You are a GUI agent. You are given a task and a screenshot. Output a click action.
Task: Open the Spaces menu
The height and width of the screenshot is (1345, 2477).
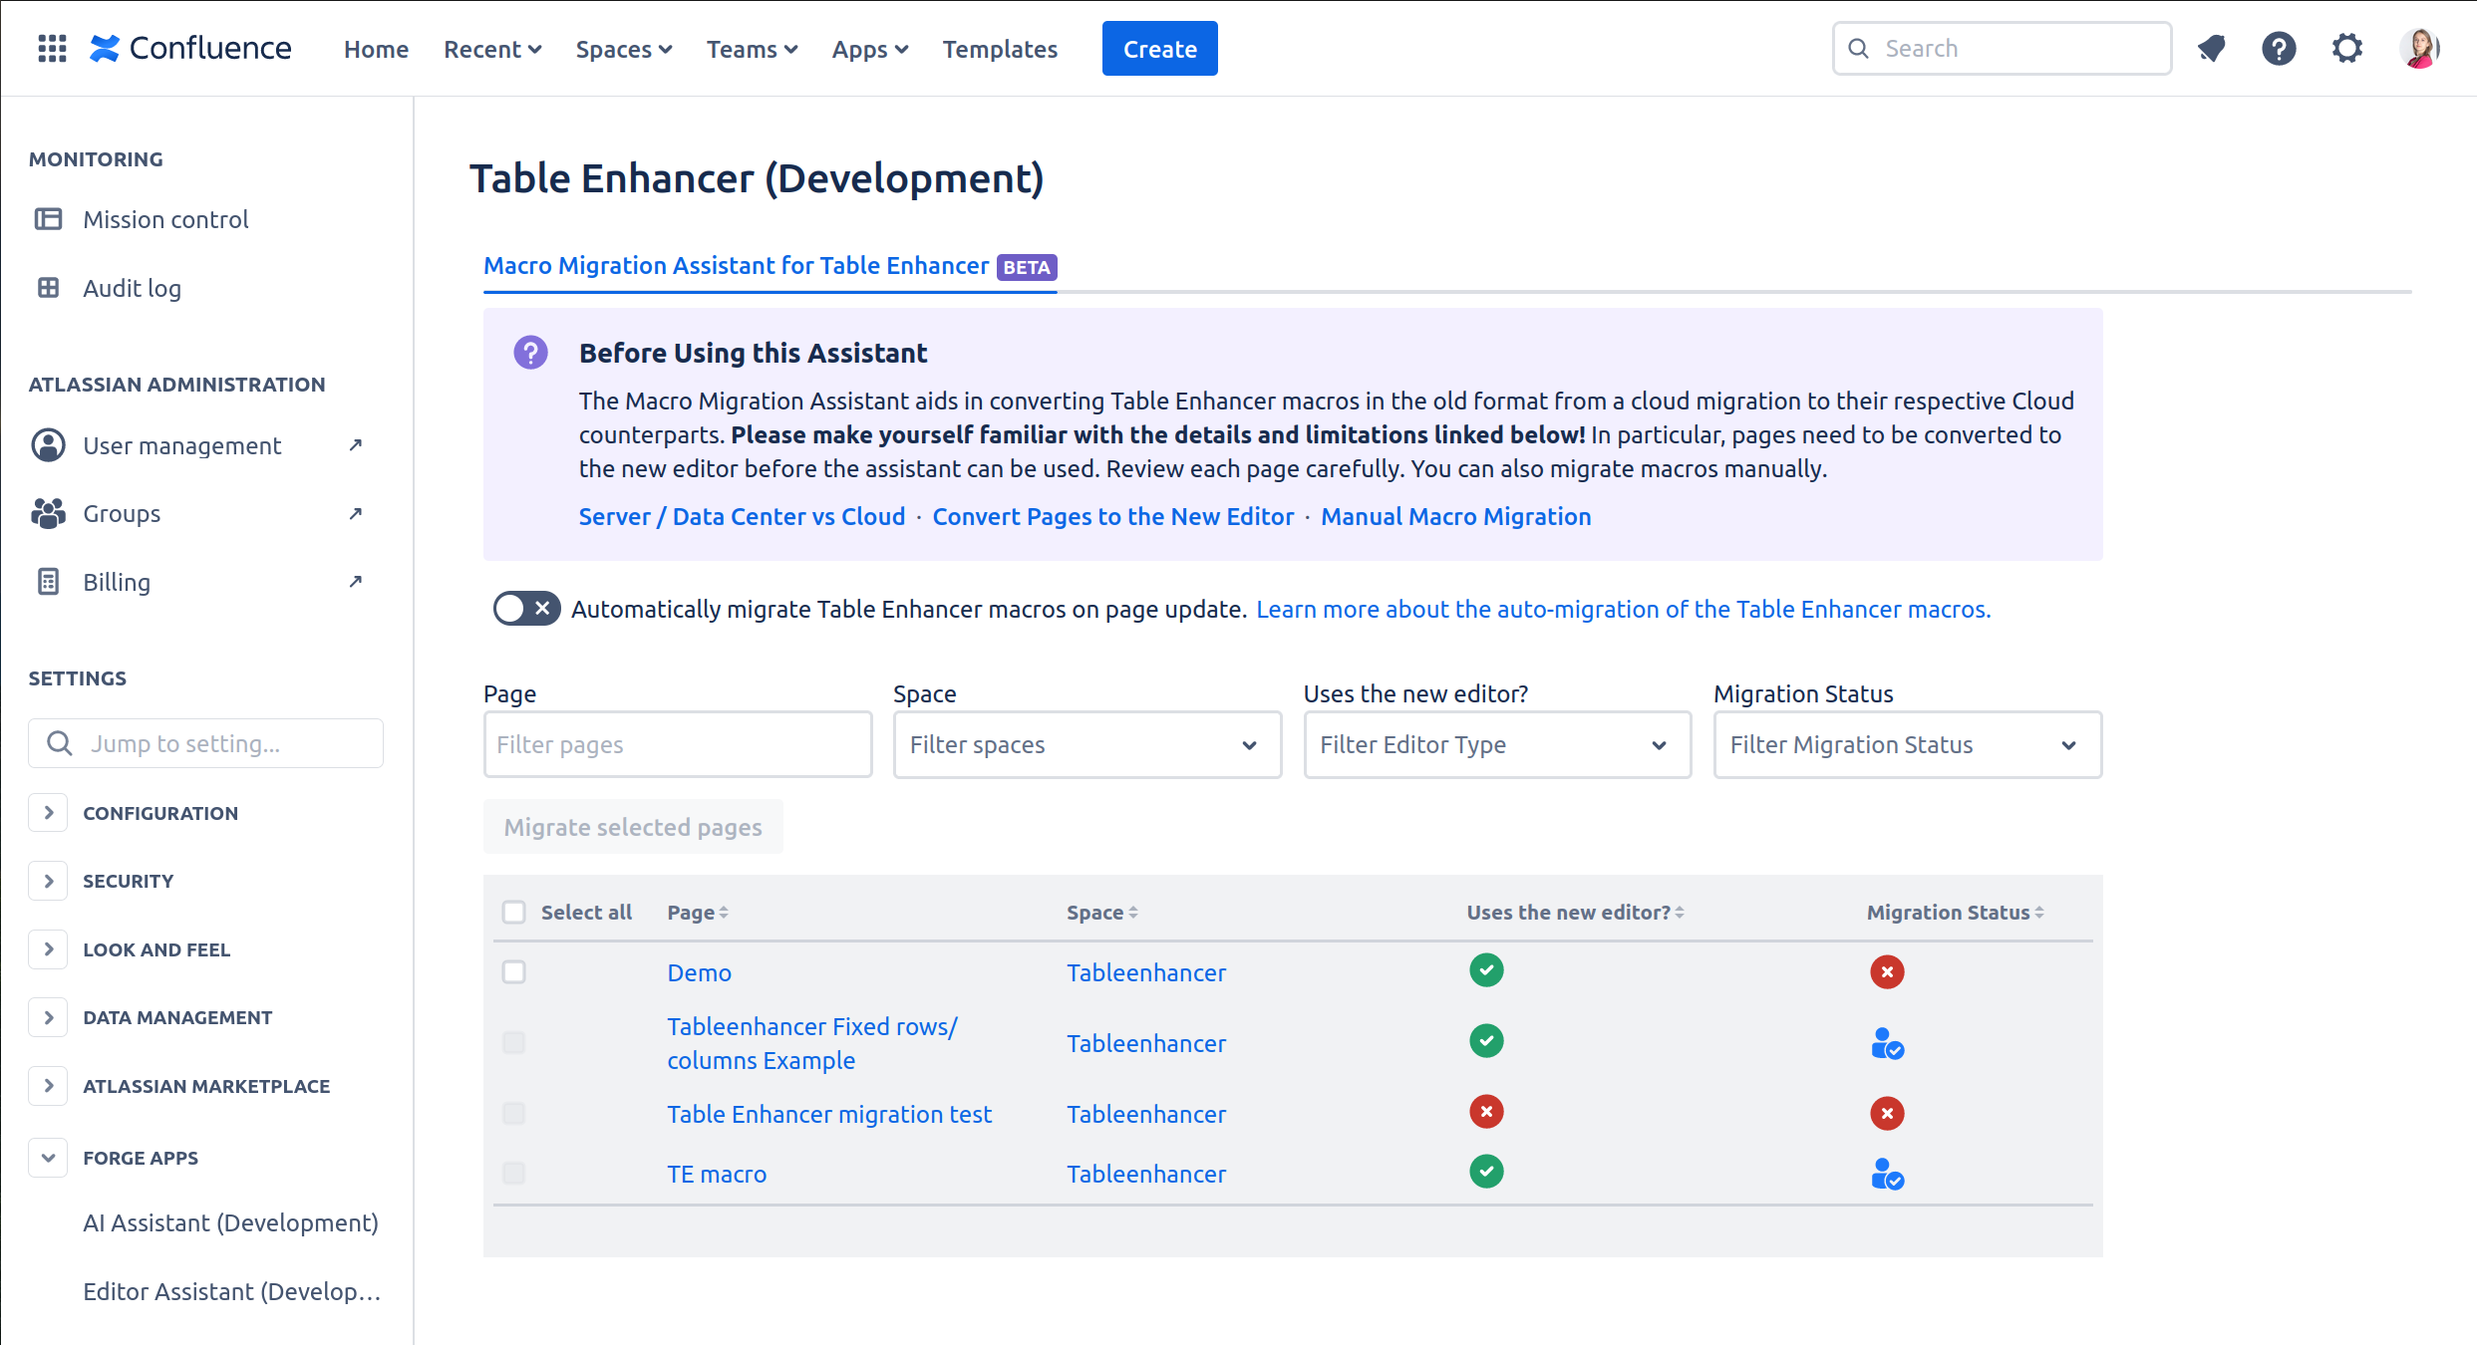tap(623, 49)
